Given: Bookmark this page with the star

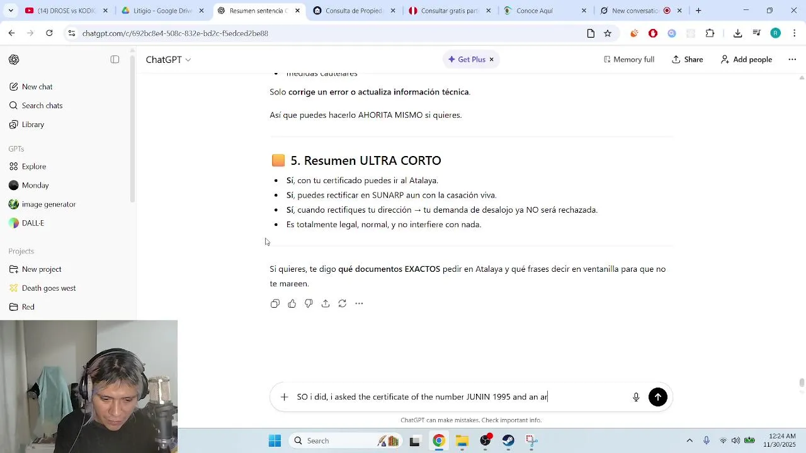Looking at the screenshot, I should click(608, 33).
